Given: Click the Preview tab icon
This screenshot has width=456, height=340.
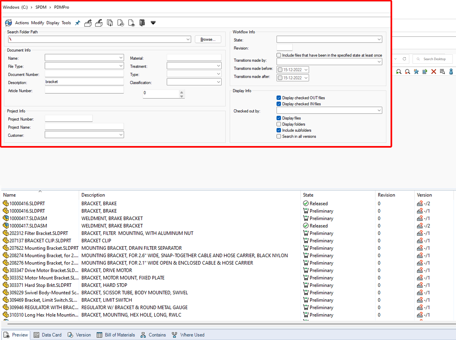Looking at the screenshot, I should pyautogui.click(x=7, y=335).
